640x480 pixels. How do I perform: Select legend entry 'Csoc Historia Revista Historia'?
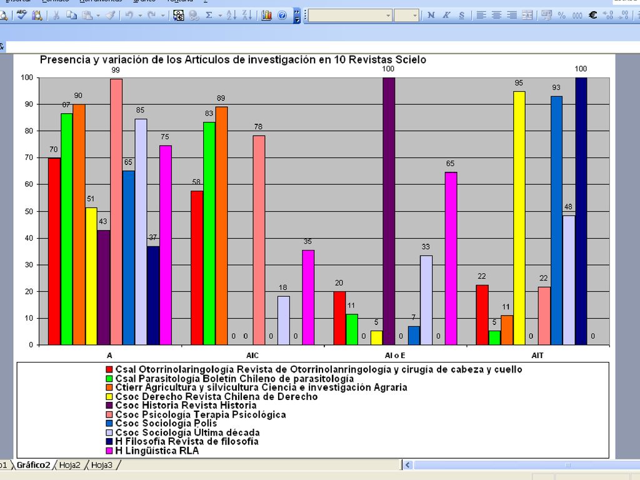tap(186, 405)
